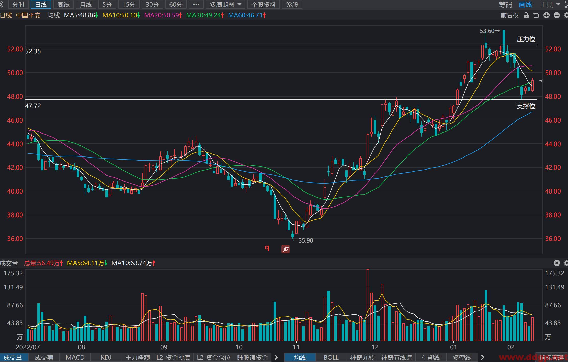Switch to the 周线 weekly tab
The image size is (568, 362).
click(x=63, y=5)
